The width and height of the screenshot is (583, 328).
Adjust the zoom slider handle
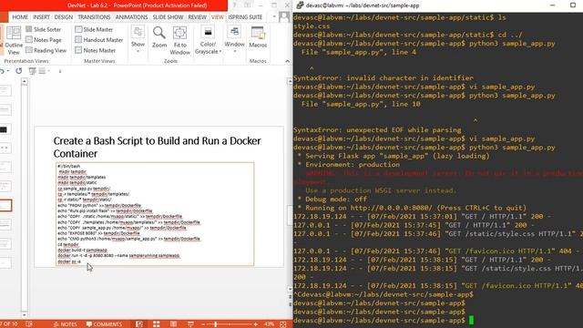pyautogui.click(x=215, y=324)
